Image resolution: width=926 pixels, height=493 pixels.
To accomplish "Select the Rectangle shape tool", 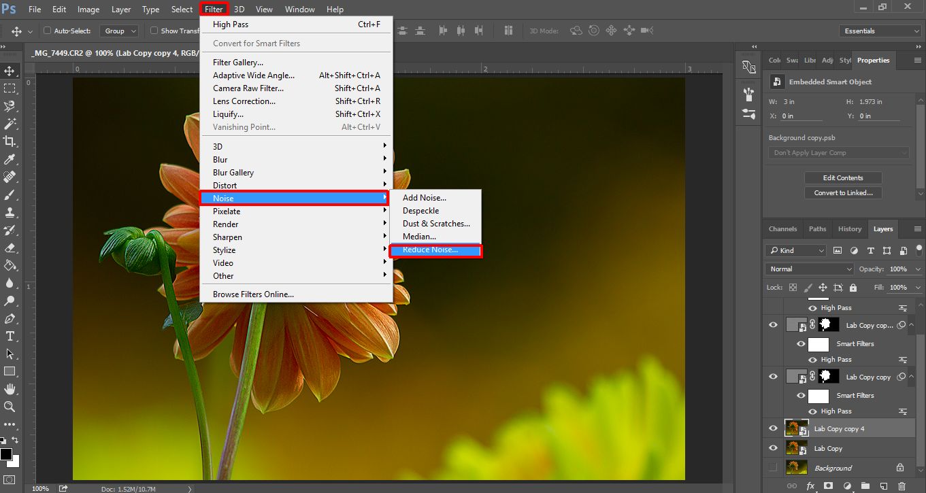I will (x=10, y=371).
